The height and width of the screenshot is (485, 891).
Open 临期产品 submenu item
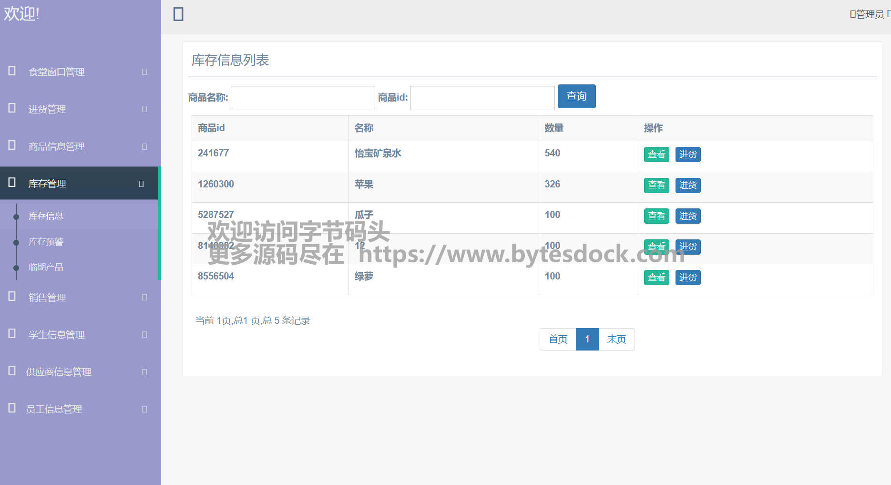coord(46,267)
